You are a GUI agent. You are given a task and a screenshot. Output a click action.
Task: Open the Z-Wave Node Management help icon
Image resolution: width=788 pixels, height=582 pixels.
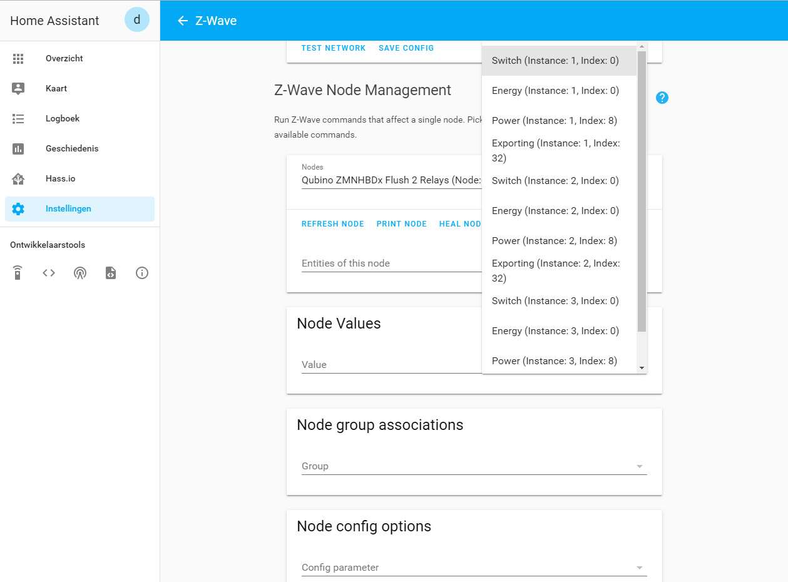662,98
